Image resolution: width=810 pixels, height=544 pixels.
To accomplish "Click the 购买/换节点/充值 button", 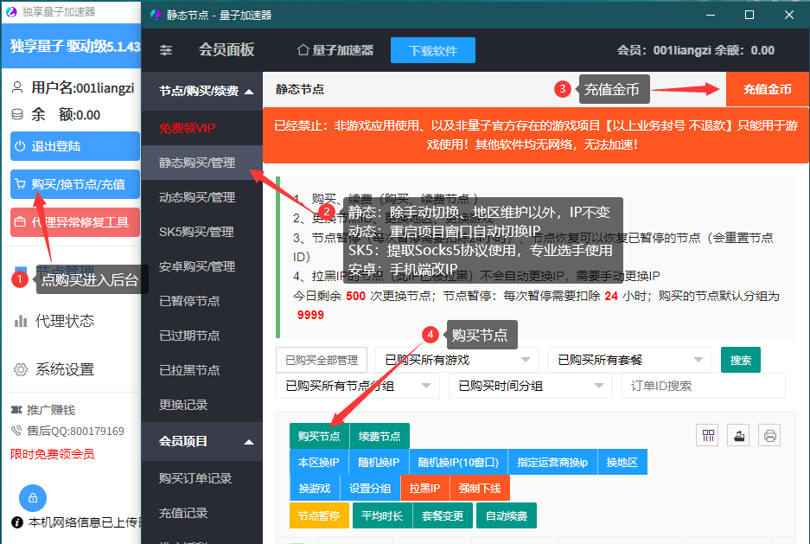I will point(75,184).
